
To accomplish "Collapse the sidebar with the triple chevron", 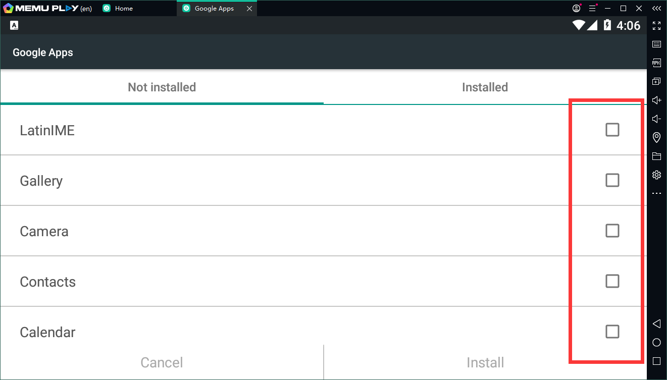I will click(656, 9).
